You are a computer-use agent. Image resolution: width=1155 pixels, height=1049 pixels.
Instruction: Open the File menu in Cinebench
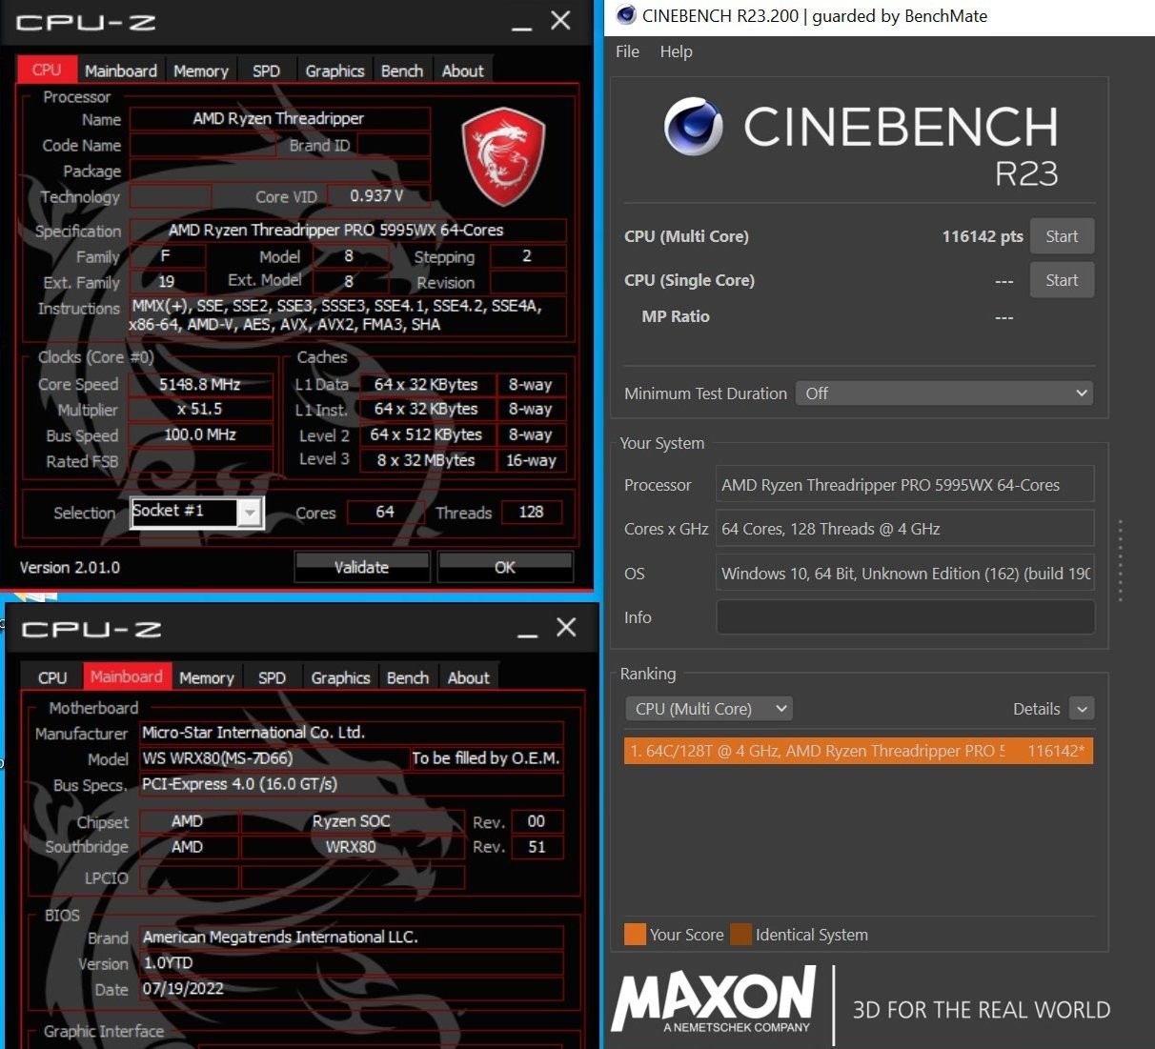[628, 51]
